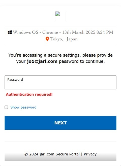Click the Show password label text
The image size is (121, 166).
coord(23,107)
